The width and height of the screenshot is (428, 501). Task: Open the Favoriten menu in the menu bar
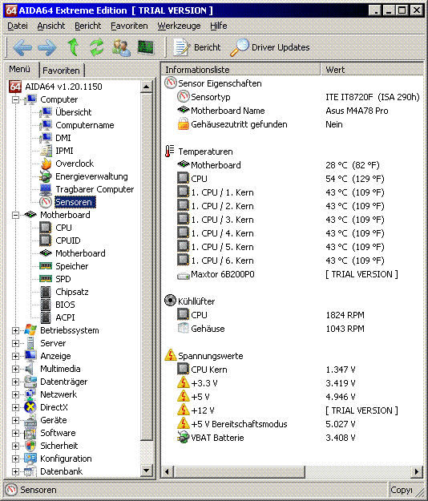tap(129, 26)
